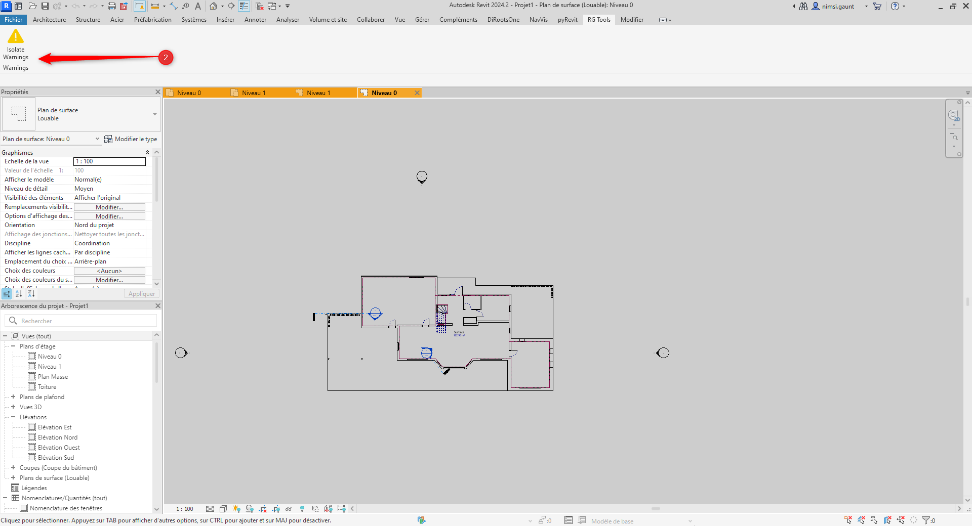
Task: Expand the Plans de plafond node
Action: point(13,397)
